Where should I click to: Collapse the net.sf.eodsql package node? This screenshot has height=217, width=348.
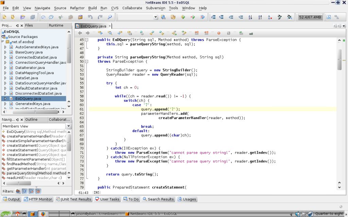click(2, 42)
